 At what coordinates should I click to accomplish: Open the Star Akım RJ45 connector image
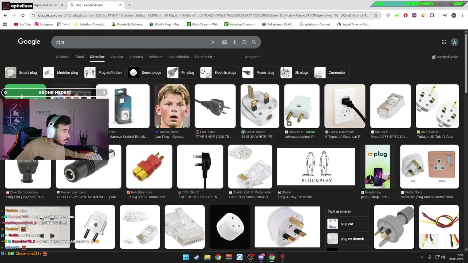[391, 106]
